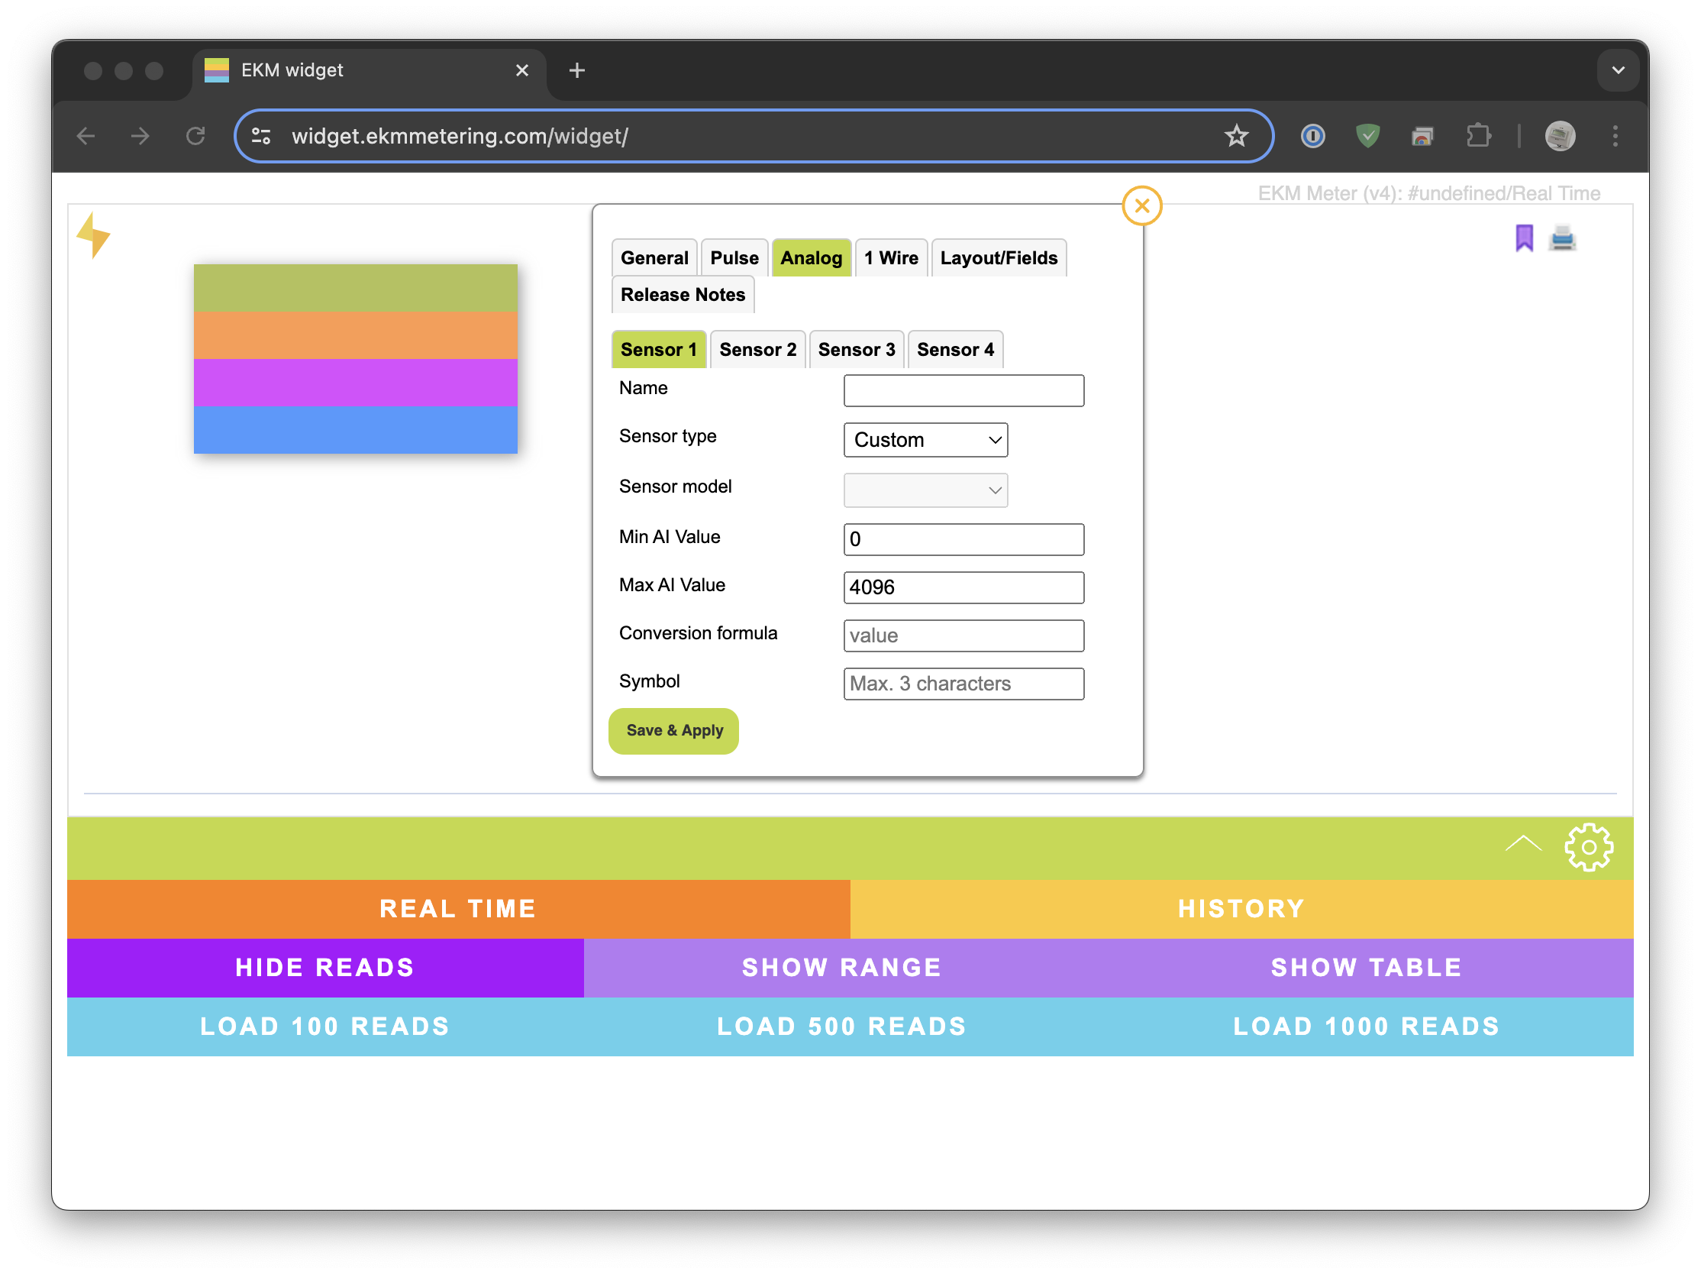Open the Sensor model dropdown

tap(925, 490)
